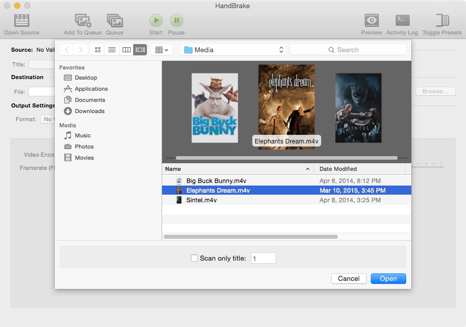Open the Media folder location dropdown
This screenshot has height=327, width=466.
[x=233, y=50]
